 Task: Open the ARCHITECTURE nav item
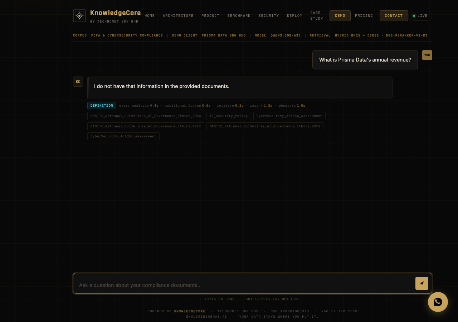[x=178, y=16]
